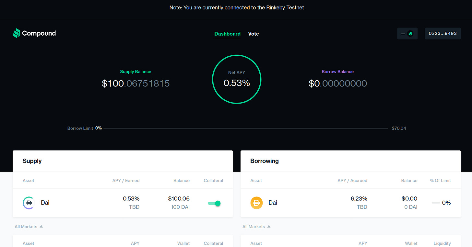Image resolution: width=472 pixels, height=247 pixels.
Task: Click the Compound logo icon
Action: click(16, 33)
